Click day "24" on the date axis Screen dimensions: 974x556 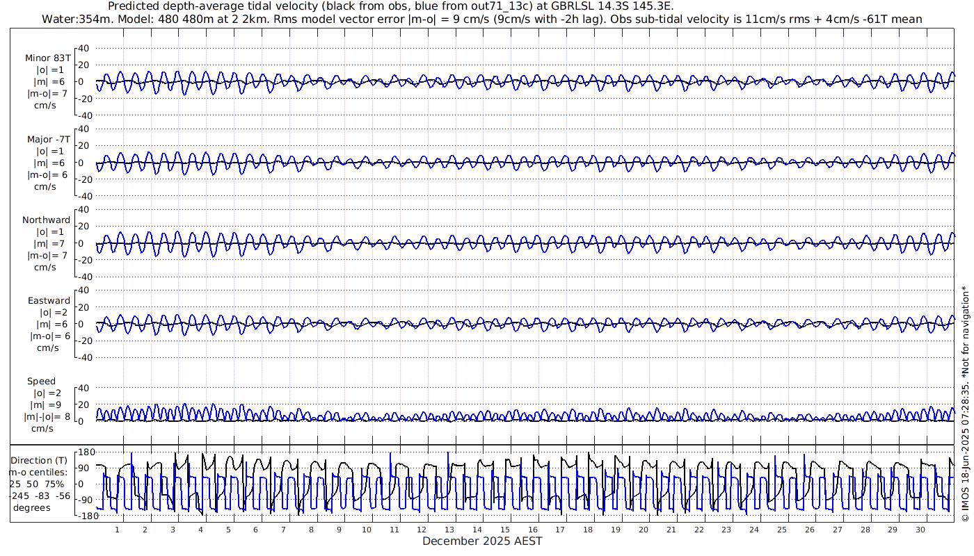(x=754, y=530)
